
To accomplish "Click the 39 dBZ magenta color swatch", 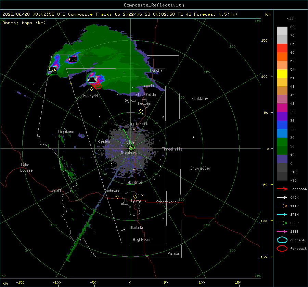I will coord(282,107).
